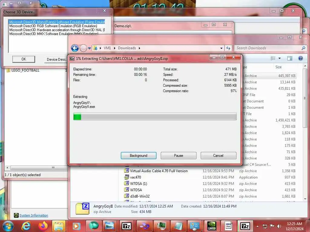Refresh the Downloads folder view
Image resolution: width=310 pixels, height=232 pixels.
[x=228, y=48]
